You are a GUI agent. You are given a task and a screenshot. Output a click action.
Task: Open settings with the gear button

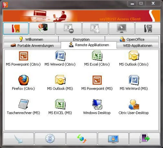click(x=50, y=139)
